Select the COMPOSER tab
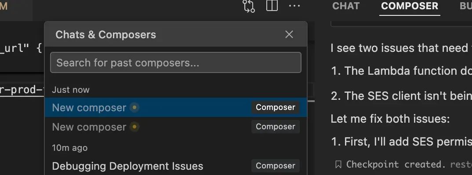472x175 pixels. coord(410,6)
